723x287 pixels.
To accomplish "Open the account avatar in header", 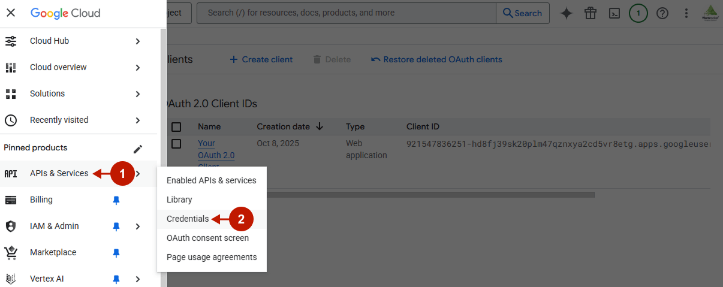I will (x=710, y=13).
